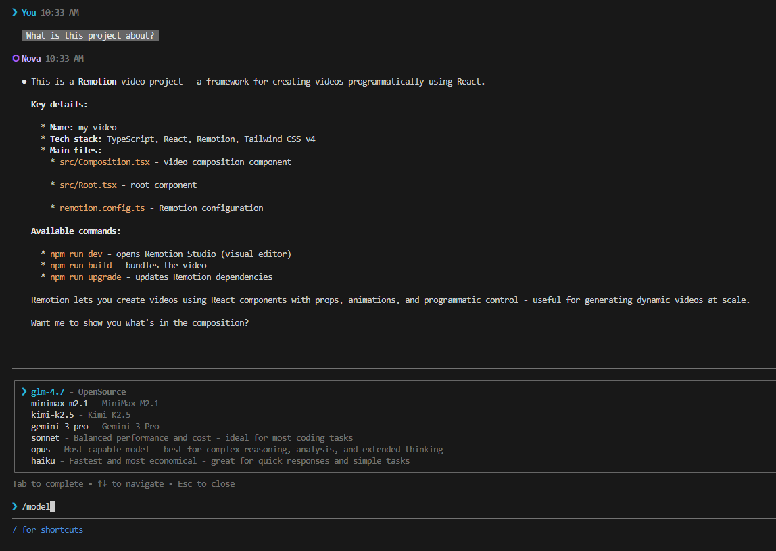Click Nova's purple hexagon assistant icon
The width and height of the screenshot is (776, 551).
click(16, 58)
